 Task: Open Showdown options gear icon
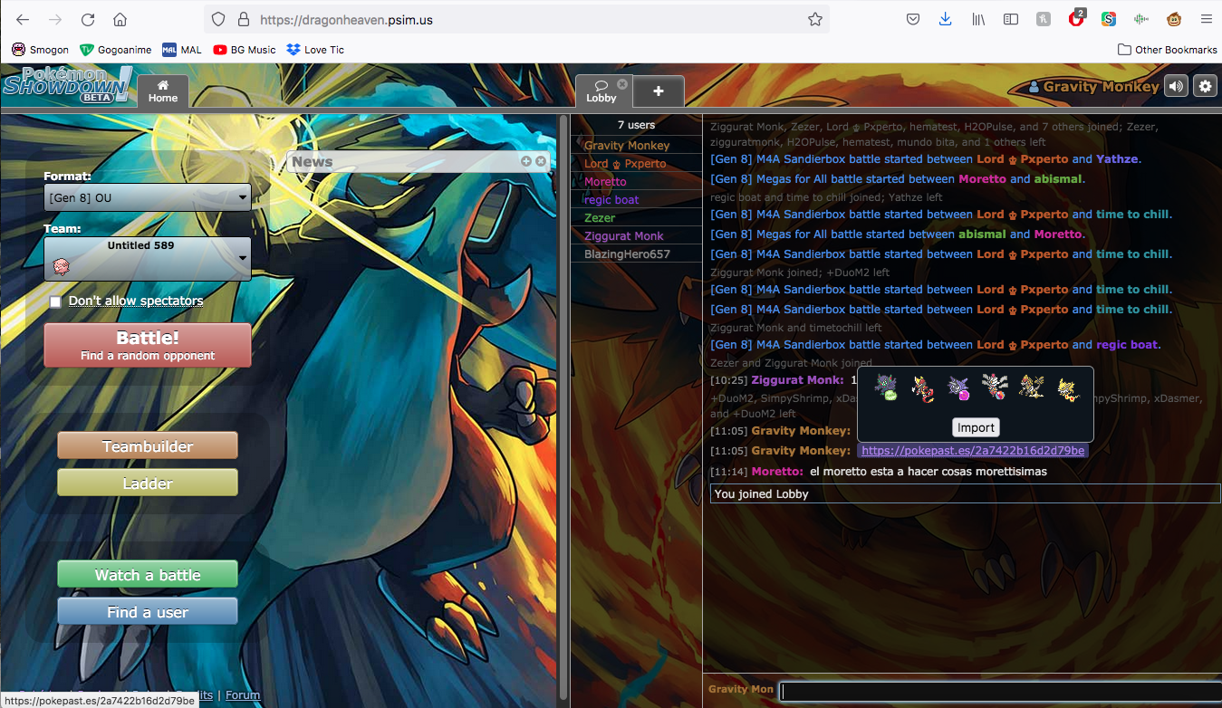pyautogui.click(x=1205, y=87)
